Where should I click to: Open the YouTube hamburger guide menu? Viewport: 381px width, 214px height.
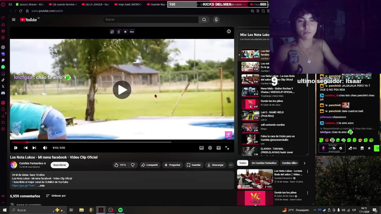tap(13, 20)
